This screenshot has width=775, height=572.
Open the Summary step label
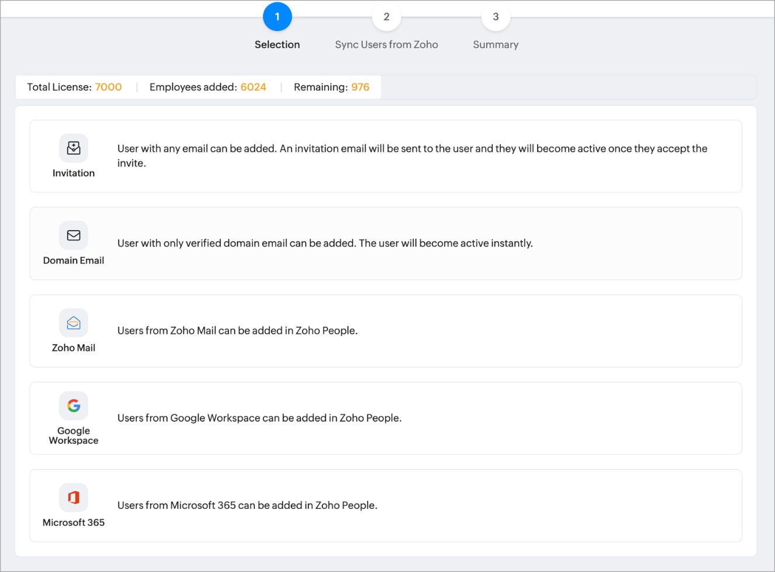point(496,45)
